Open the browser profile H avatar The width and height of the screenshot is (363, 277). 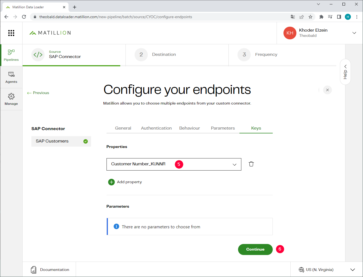tap(348, 17)
